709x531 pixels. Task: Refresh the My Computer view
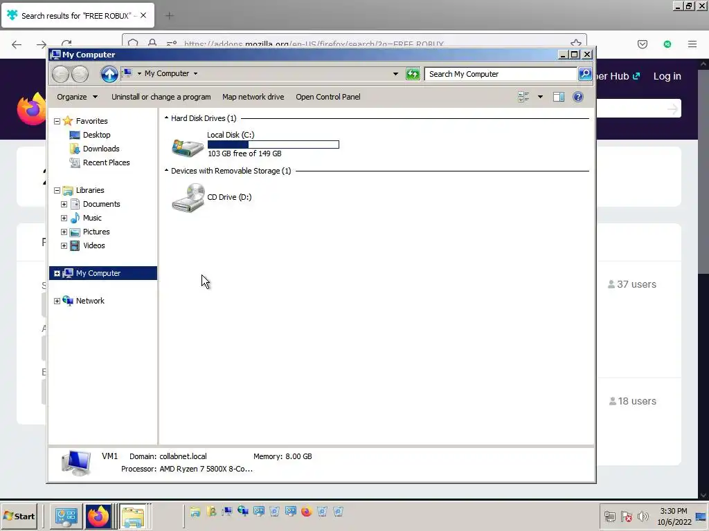(413, 74)
